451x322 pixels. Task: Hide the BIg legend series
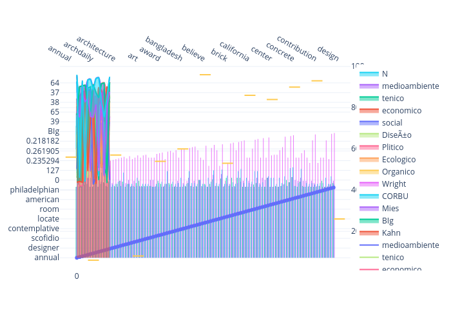tap(388, 220)
